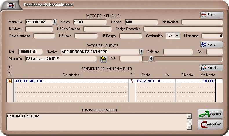The image size is (229, 136).
Task: Click the camera icon in title bar
Action: (11, 5)
